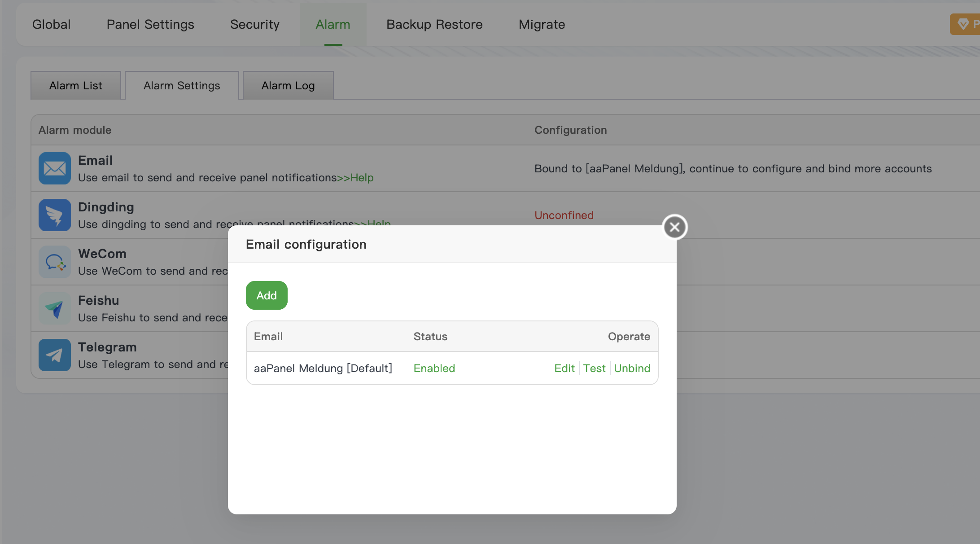
Task: Click the WeCom chat bubble icon
Action: [55, 262]
